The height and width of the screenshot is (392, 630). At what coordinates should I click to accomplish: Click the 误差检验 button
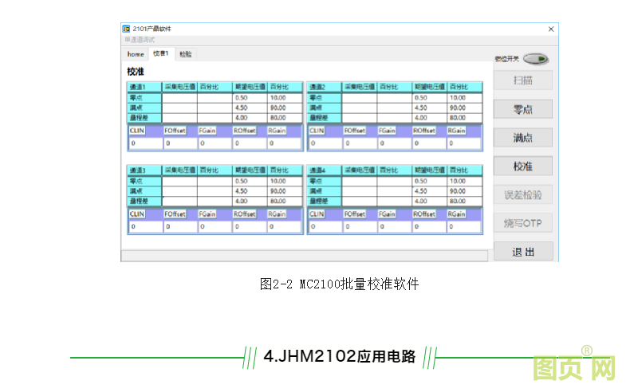[x=522, y=194]
